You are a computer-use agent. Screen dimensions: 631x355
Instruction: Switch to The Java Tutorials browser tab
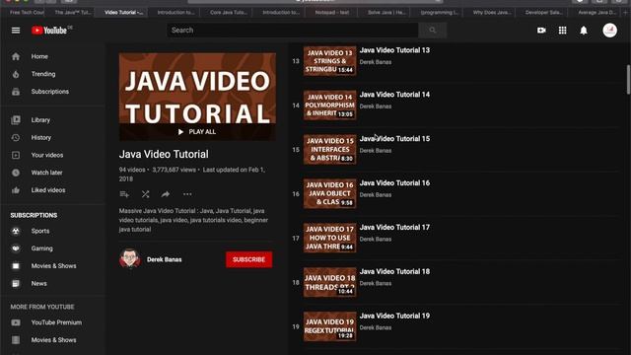coord(72,13)
